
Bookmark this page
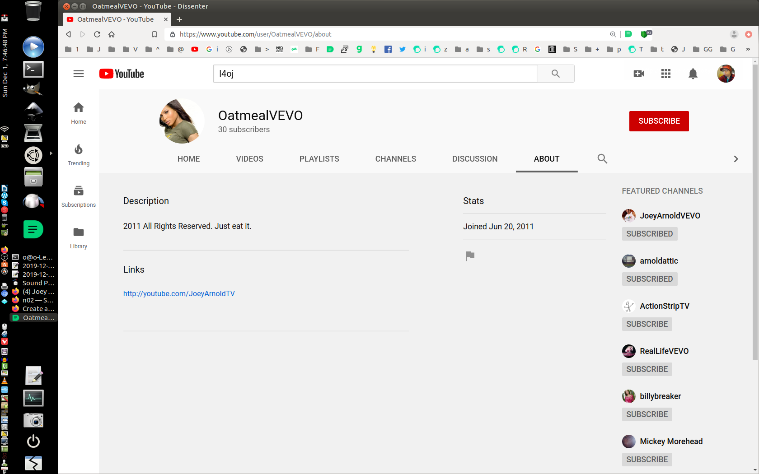coord(155,34)
